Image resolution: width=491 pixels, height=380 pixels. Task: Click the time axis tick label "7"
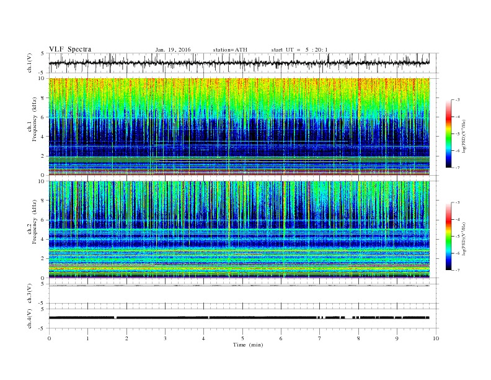(x=320, y=338)
